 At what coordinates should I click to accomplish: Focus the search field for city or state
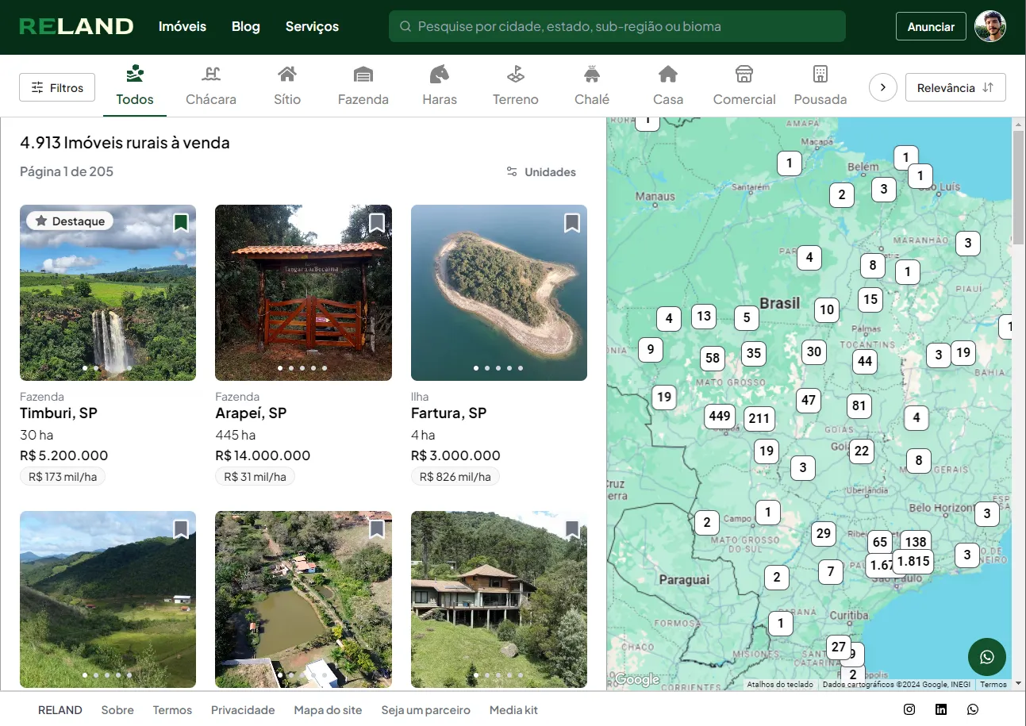pyautogui.click(x=617, y=26)
